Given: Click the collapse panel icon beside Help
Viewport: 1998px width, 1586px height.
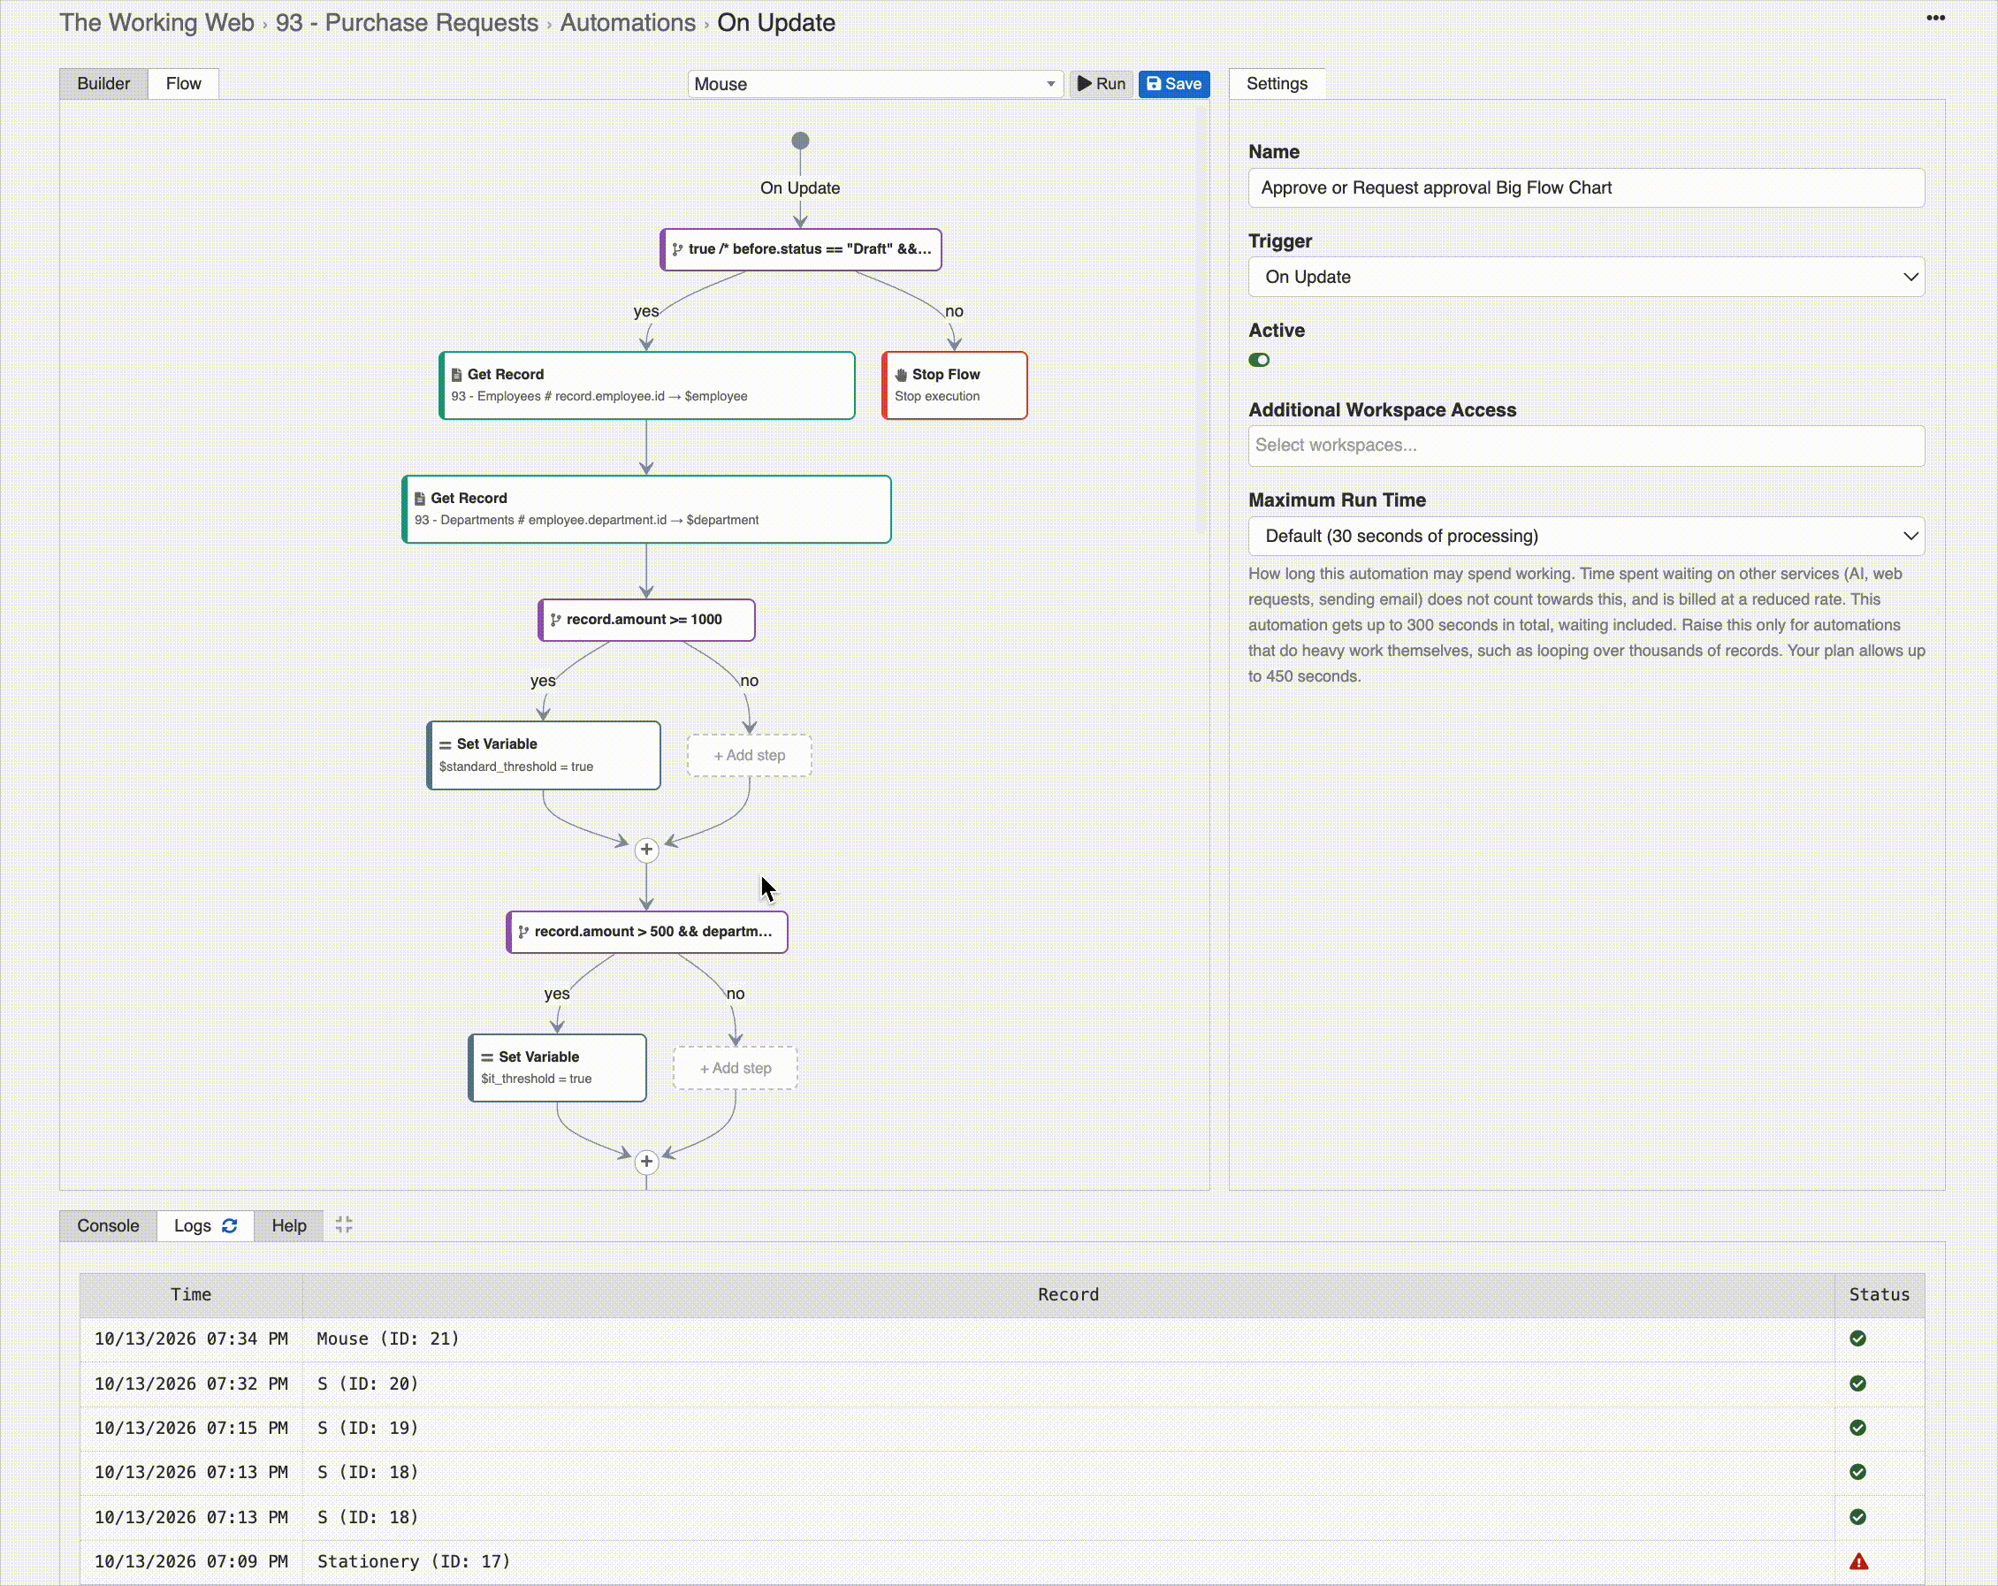Looking at the screenshot, I should (x=344, y=1224).
